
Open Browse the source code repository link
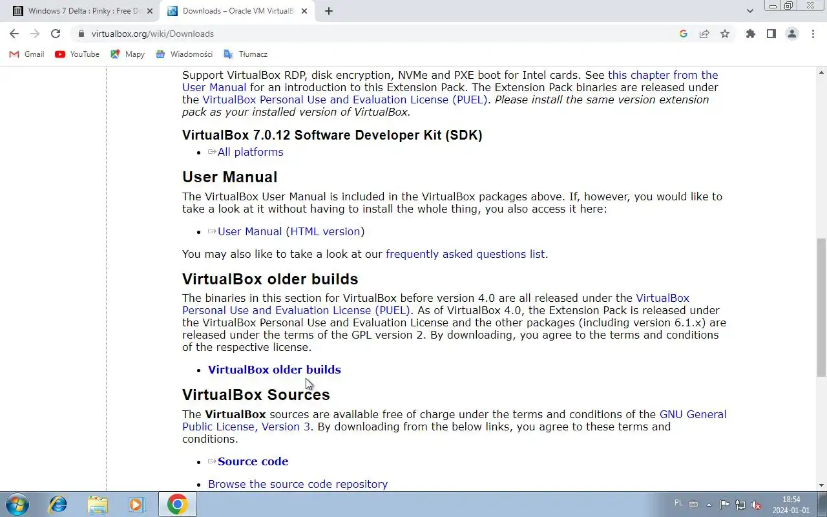[x=298, y=484]
